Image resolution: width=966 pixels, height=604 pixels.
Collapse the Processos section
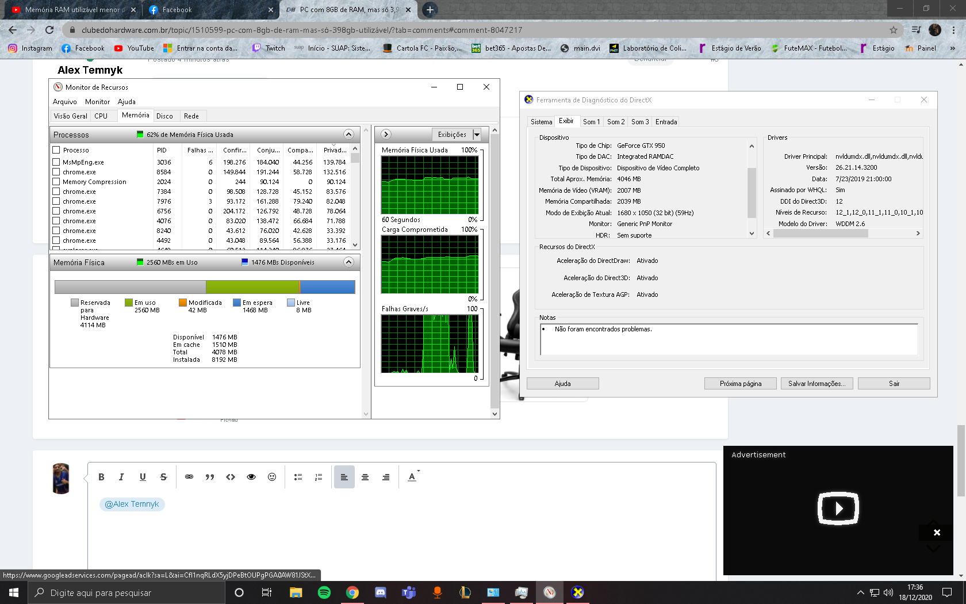348,134
